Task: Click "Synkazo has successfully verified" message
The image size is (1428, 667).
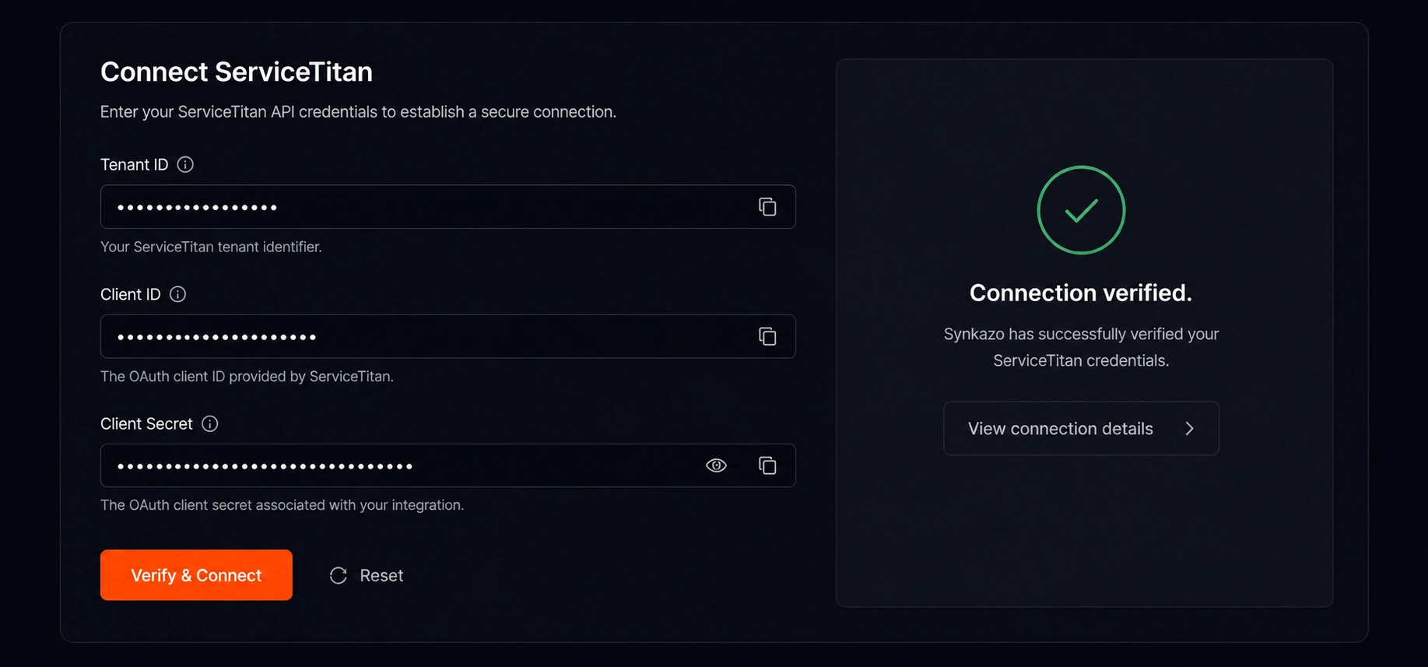Action: (x=1081, y=347)
